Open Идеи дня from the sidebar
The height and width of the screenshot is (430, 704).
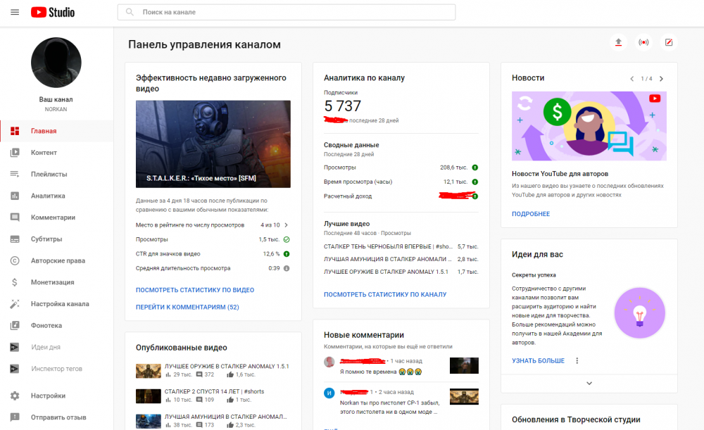click(15, 347)
